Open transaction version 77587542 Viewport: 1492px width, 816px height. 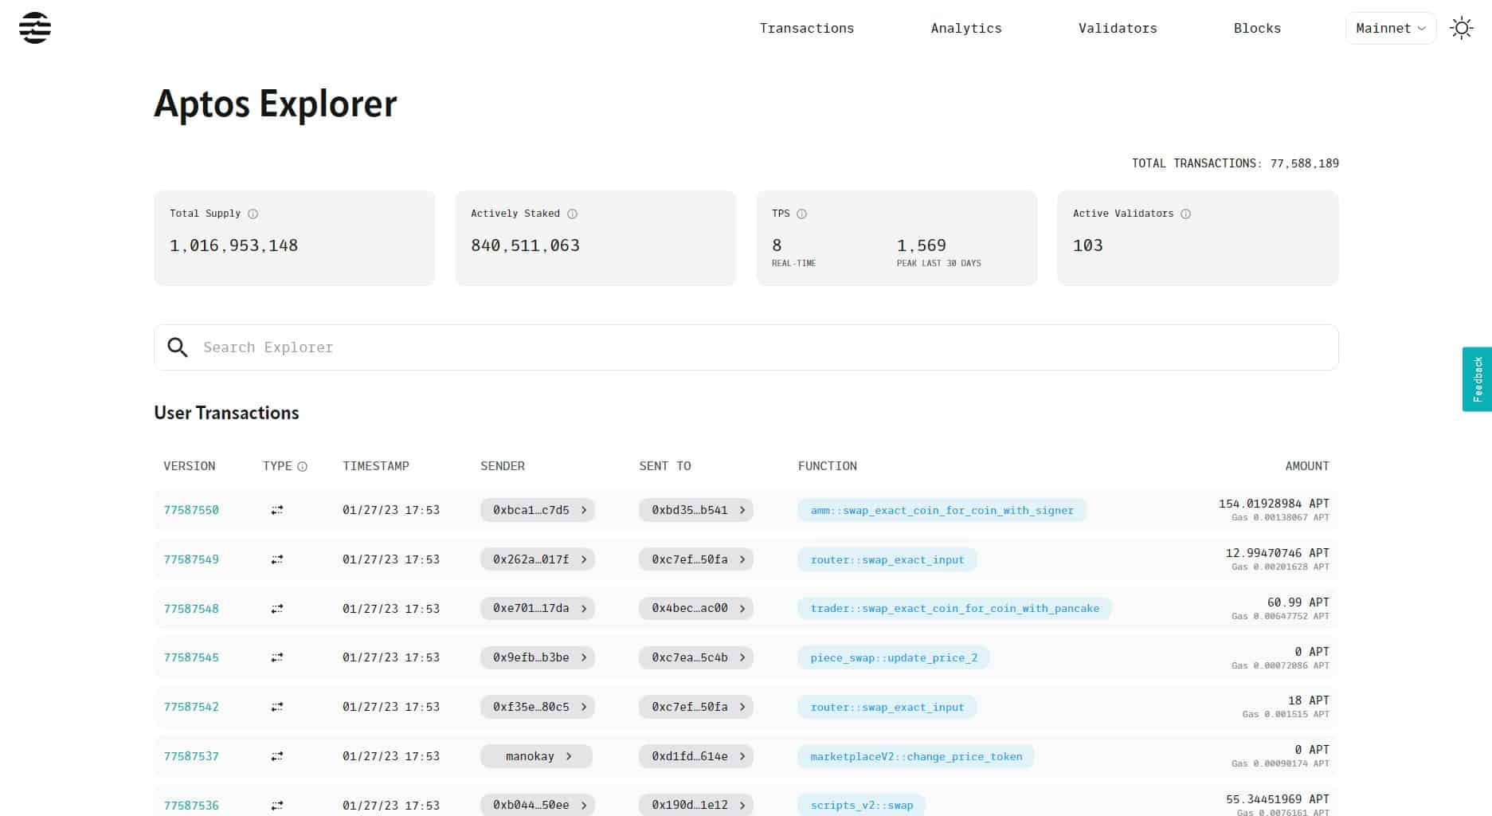click(x=191, y=707)
